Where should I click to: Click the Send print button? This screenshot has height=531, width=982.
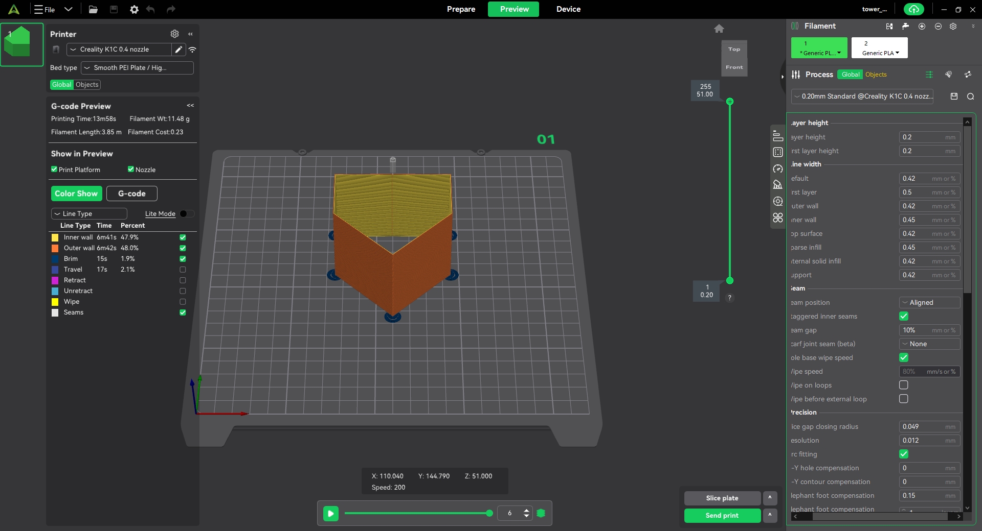click(x=722, y=516)
